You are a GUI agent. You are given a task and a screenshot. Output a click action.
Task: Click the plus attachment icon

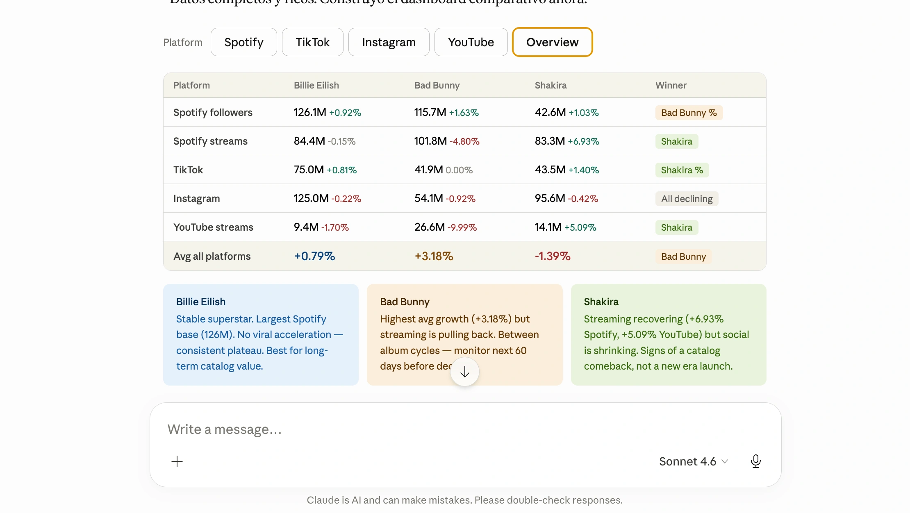coord(177,461)
